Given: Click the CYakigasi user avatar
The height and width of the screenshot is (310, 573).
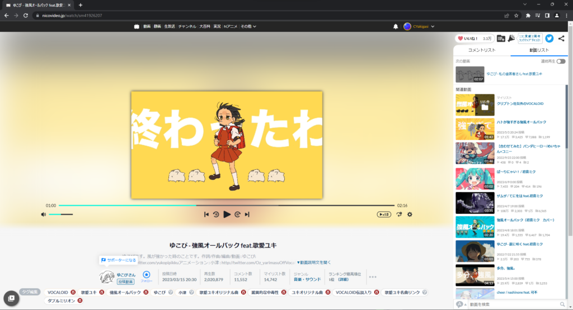Looking at the screenshot, I should coord(407,26).
